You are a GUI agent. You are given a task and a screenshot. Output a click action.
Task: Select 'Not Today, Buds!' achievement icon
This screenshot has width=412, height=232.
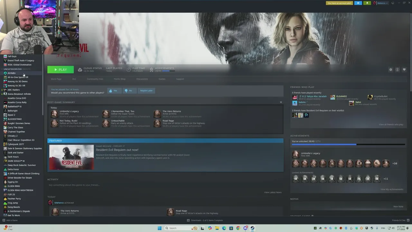point(54,123)
